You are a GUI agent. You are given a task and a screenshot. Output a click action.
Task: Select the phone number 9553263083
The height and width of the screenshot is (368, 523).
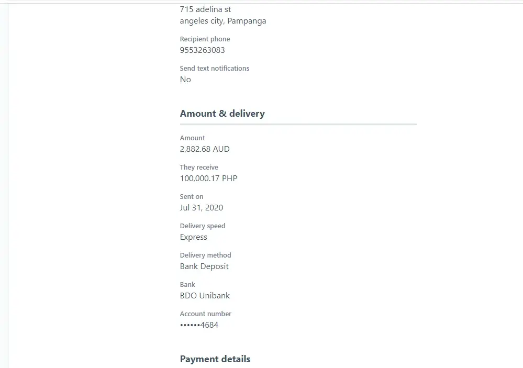pos(202,50)
